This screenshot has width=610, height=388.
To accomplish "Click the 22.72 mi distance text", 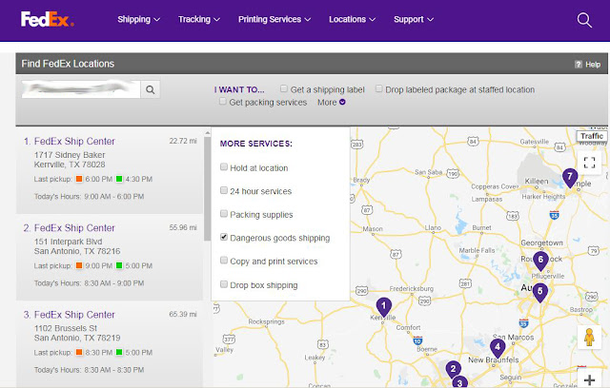I will [x=183, y=141].
